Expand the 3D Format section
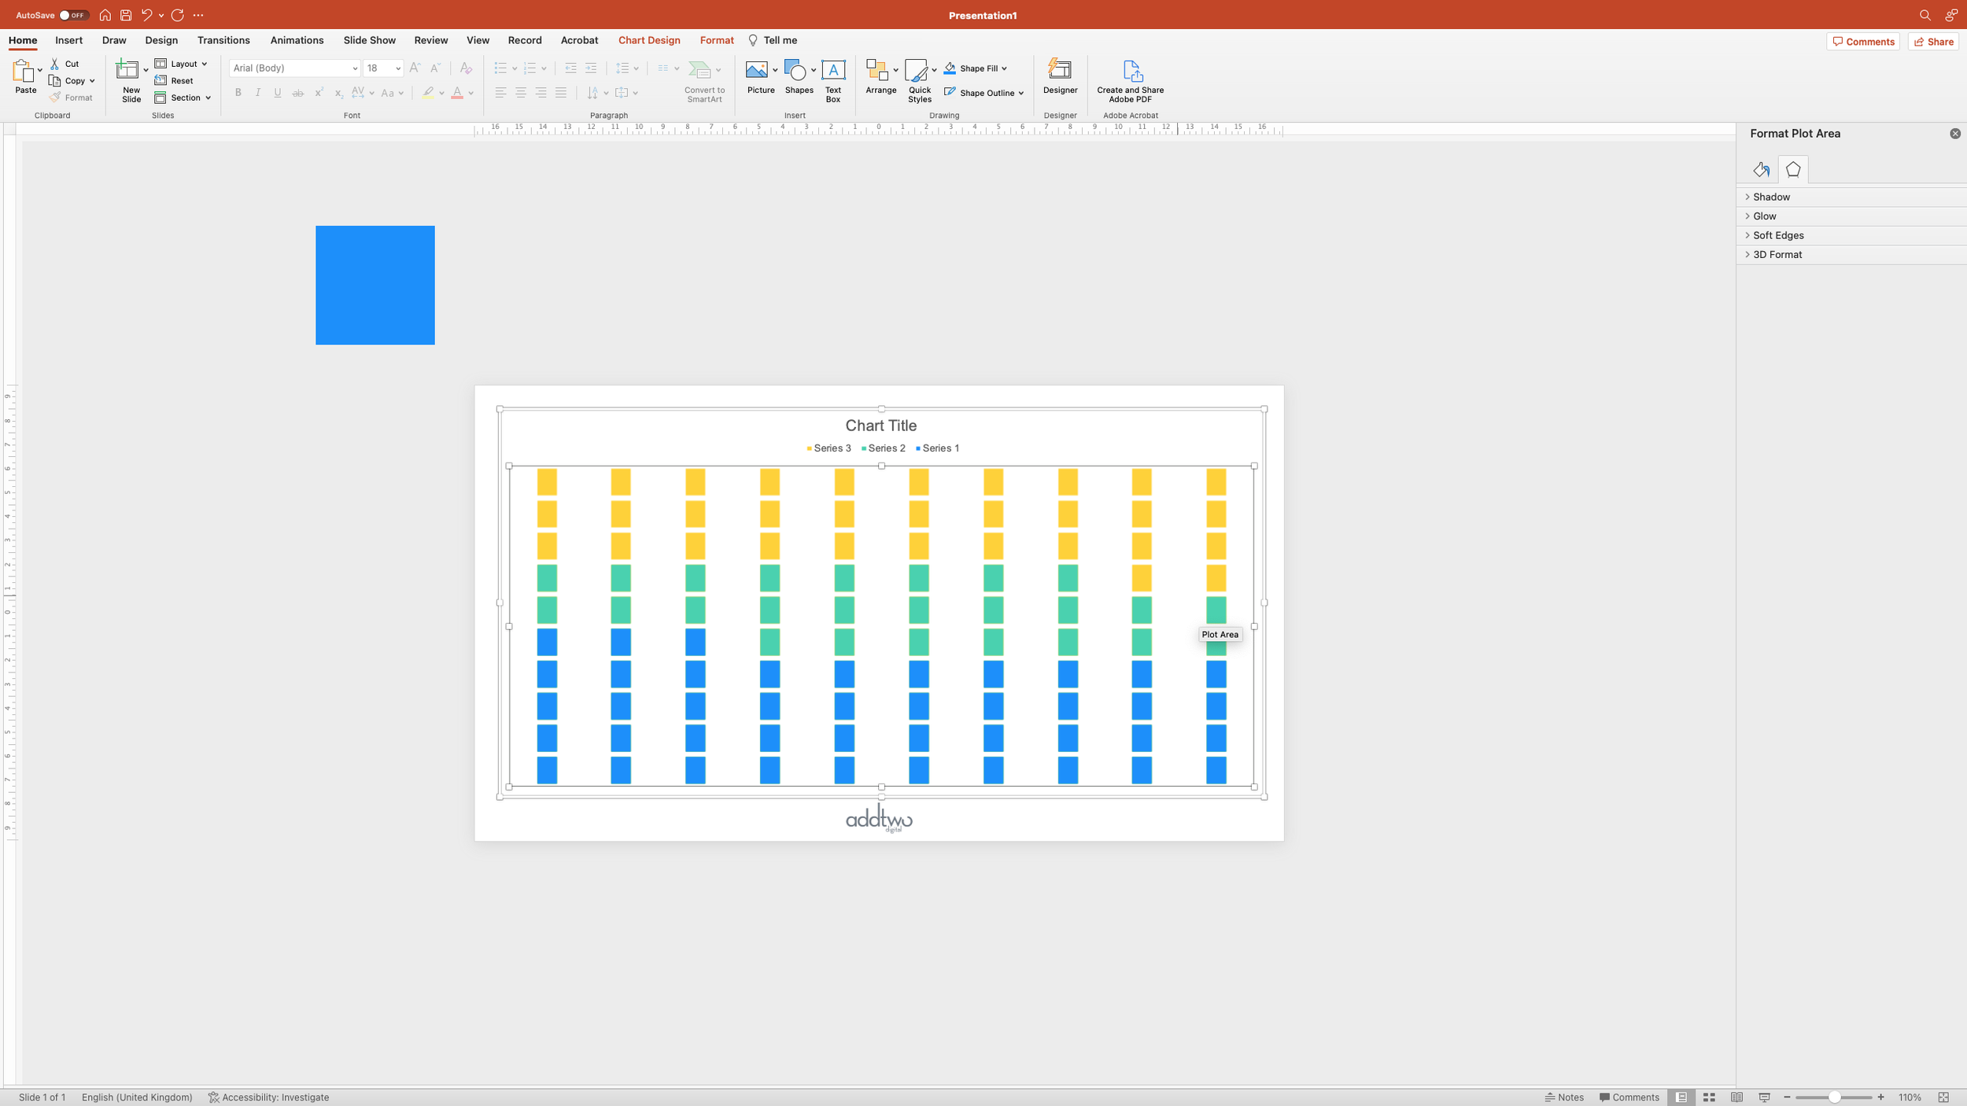 pos(1777,255)
